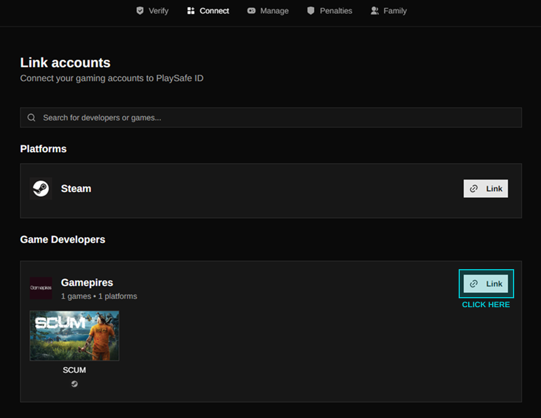Image resolution: width=541 pixels, height=418 pixels.
Task: Click the Steam platform name text
Action: tap(76, 189)
